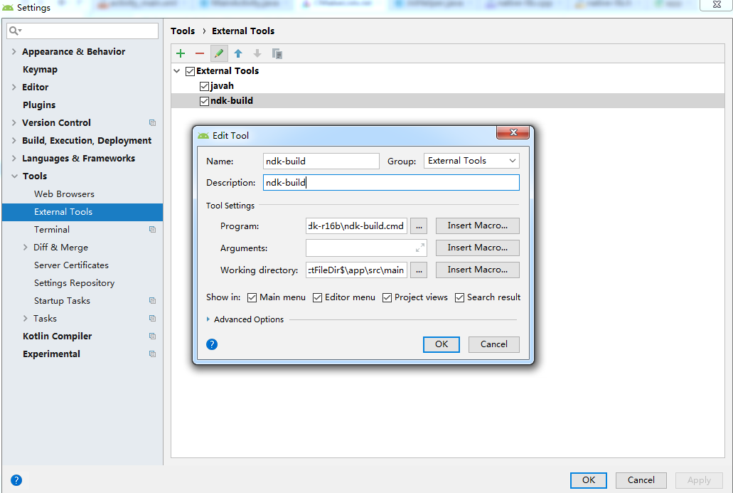Click the pencil edit tool icon
This screenshot has width=733, height=493.
219,53
